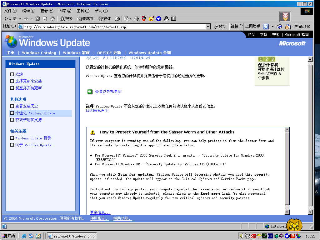This screenshot has height=240, width=320.
Task: Click the green arrow scan icon
Action: pyautogui.click(x=90, y=92)
